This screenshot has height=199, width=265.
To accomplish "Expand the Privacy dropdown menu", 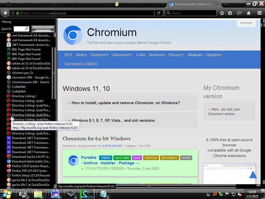I will tap(176, 55).
